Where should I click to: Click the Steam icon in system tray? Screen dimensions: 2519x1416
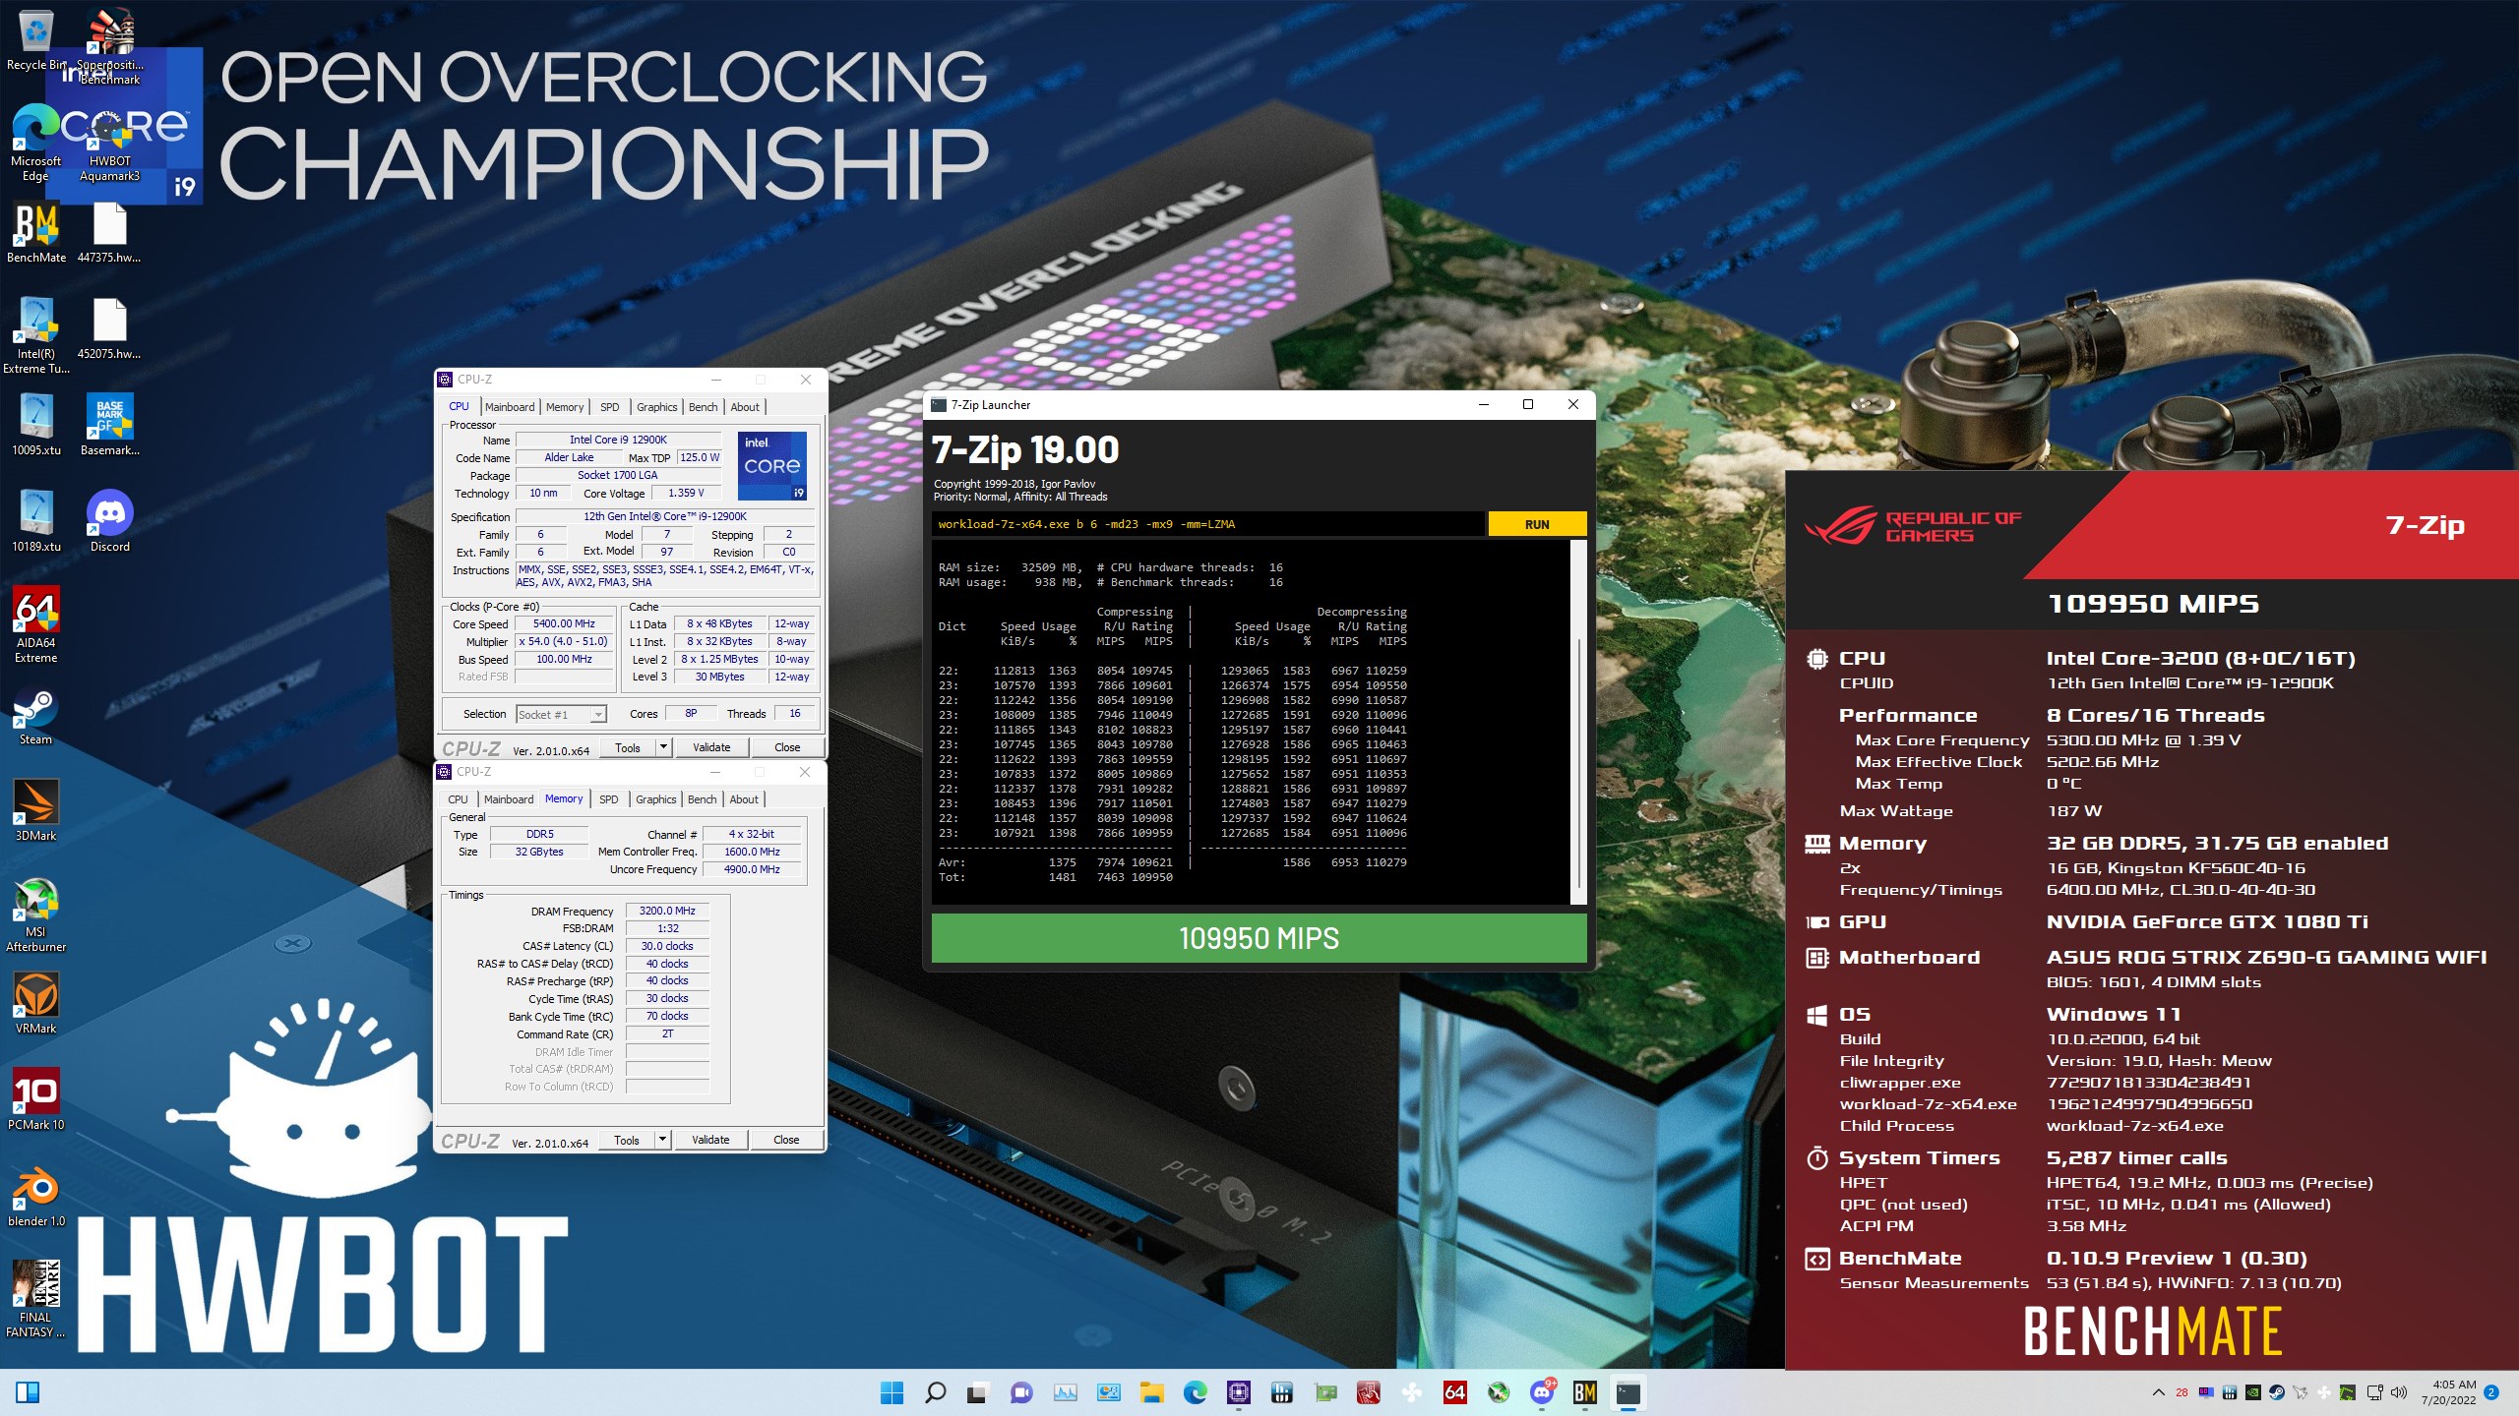pyautogui.click(x=2276, y=1392)
